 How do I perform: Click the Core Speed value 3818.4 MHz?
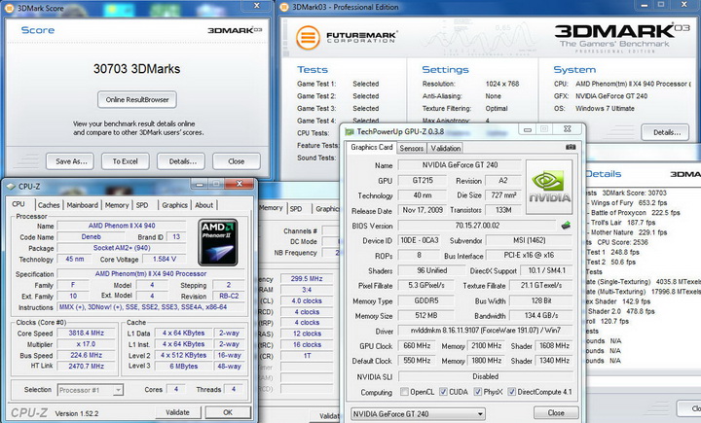point(87,333)
